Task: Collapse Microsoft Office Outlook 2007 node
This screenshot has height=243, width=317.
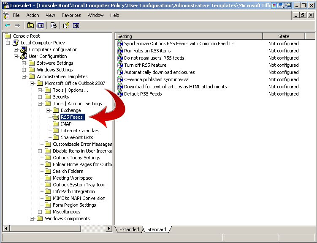Action: (32, 83)
